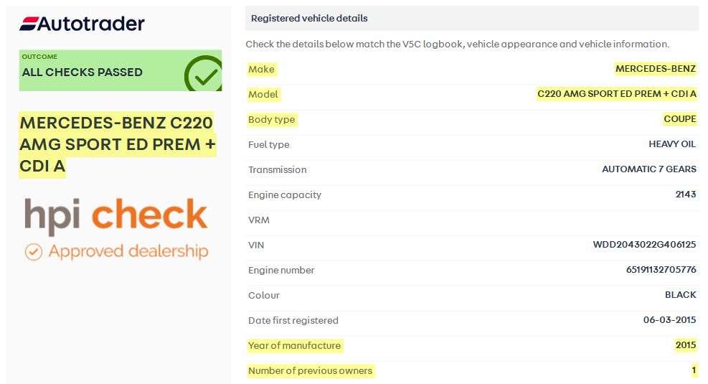Click the Mercedes-Benz C220 vehicle title heading
The image size is (708, 384).
[117, 144]
